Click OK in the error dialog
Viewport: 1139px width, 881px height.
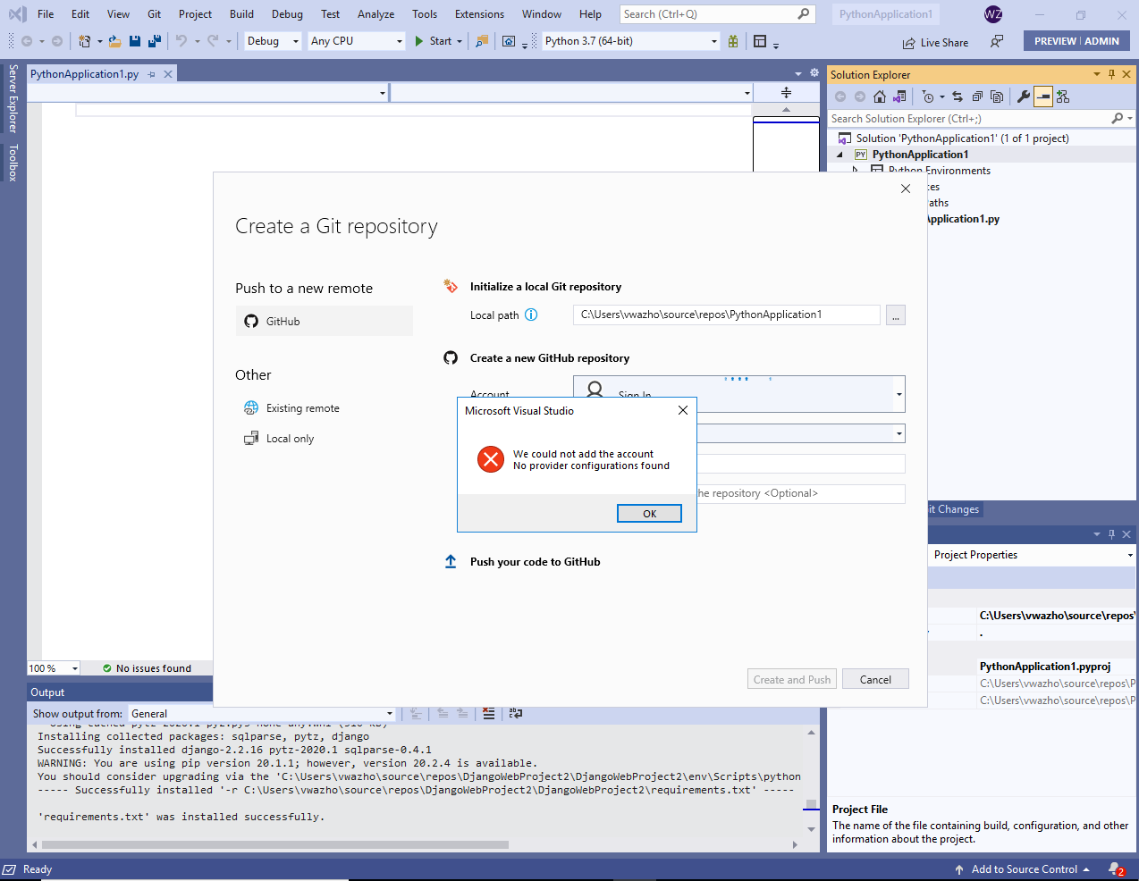[649, 514]
